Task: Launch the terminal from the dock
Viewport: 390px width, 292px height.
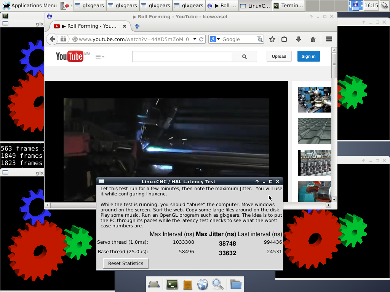Action: point(172,284)
